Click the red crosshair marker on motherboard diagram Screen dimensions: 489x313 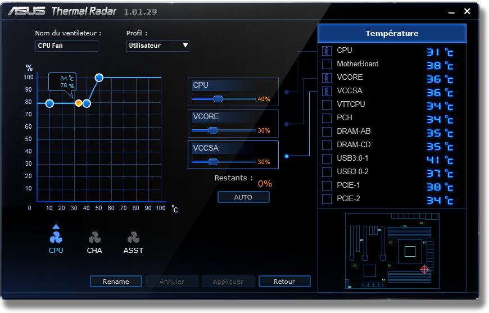point(424,269)
